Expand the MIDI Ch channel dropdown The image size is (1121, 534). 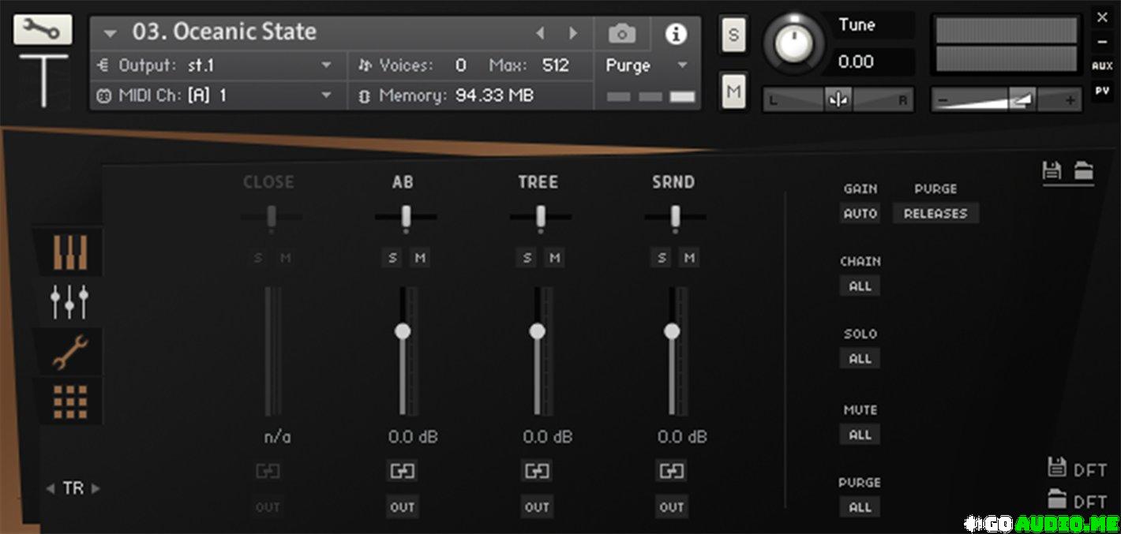(326, 95)
